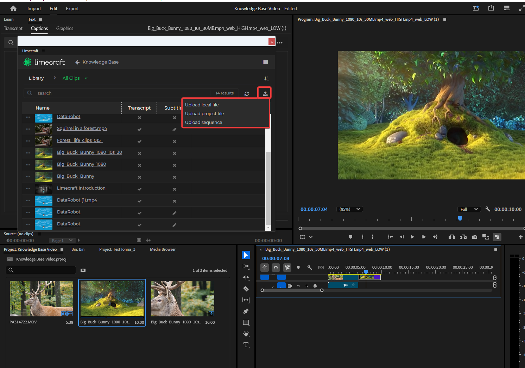525x368 pixels.
Task: Open Page 1 dropdown in Source
Action: (62, 241)
